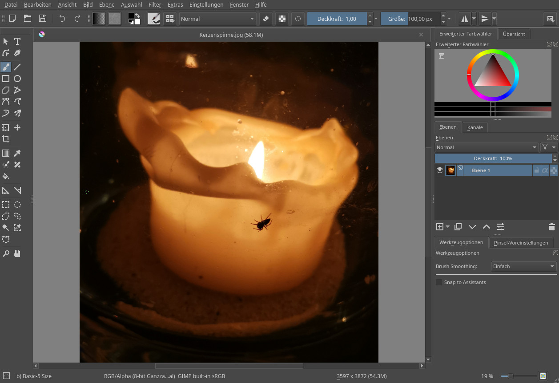This screenshot has width=559, height=383.
Task: Open workspace chooser at toolbar end
Action: coord(550,19)
